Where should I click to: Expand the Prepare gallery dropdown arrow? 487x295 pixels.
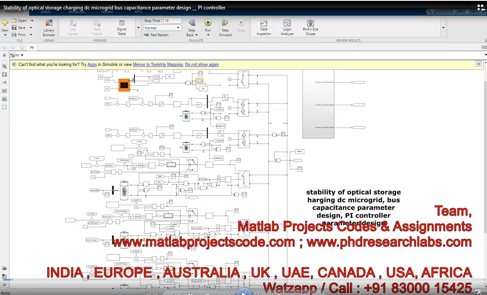tap(138, 28)
